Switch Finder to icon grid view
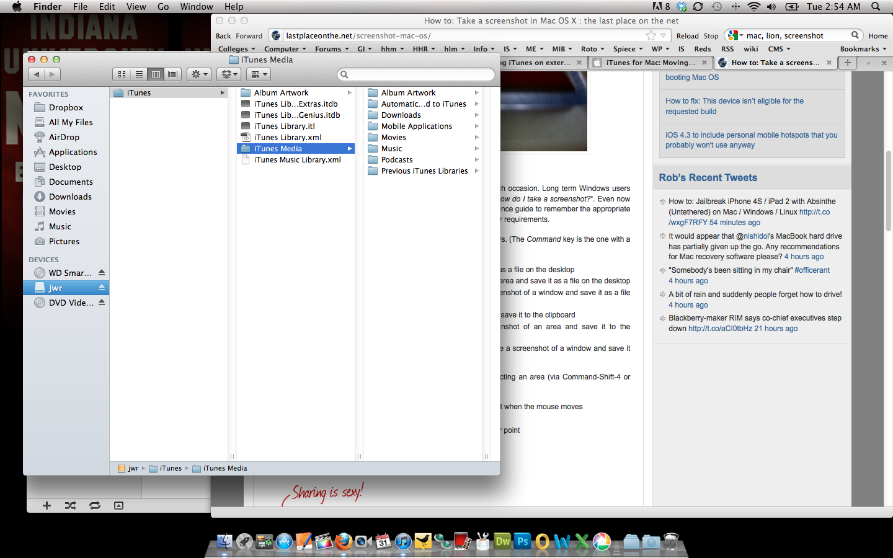 122,74
